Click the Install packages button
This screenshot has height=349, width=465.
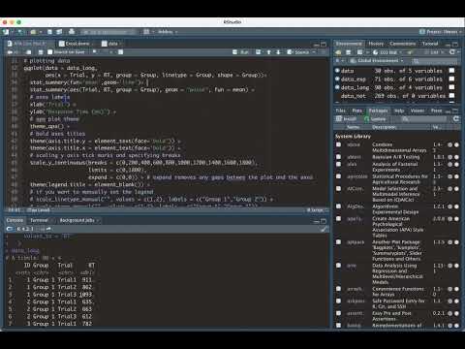[x=347, y=119]
